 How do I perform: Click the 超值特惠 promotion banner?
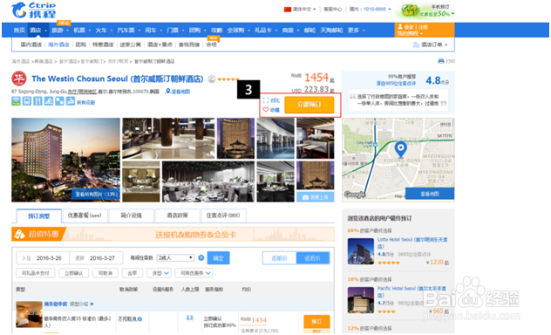click(x=173, y=235)
